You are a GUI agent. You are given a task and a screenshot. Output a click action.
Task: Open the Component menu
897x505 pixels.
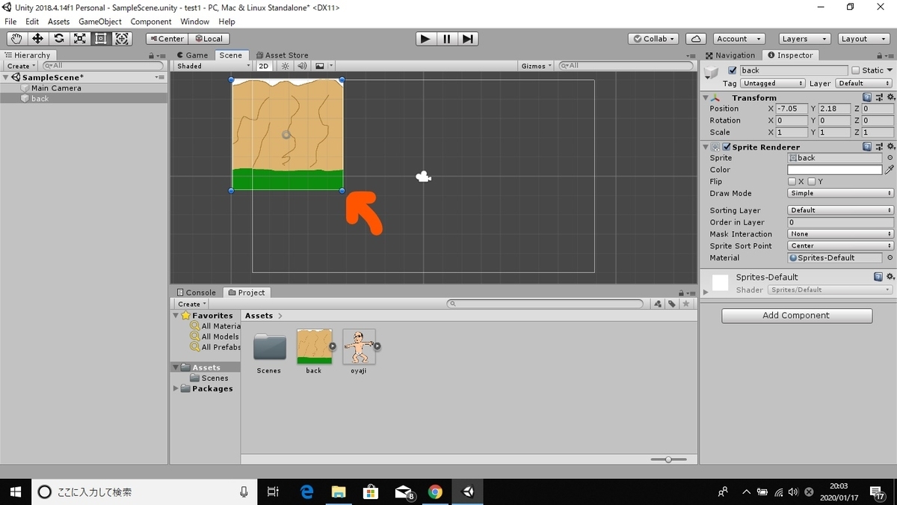click(151, 22)
